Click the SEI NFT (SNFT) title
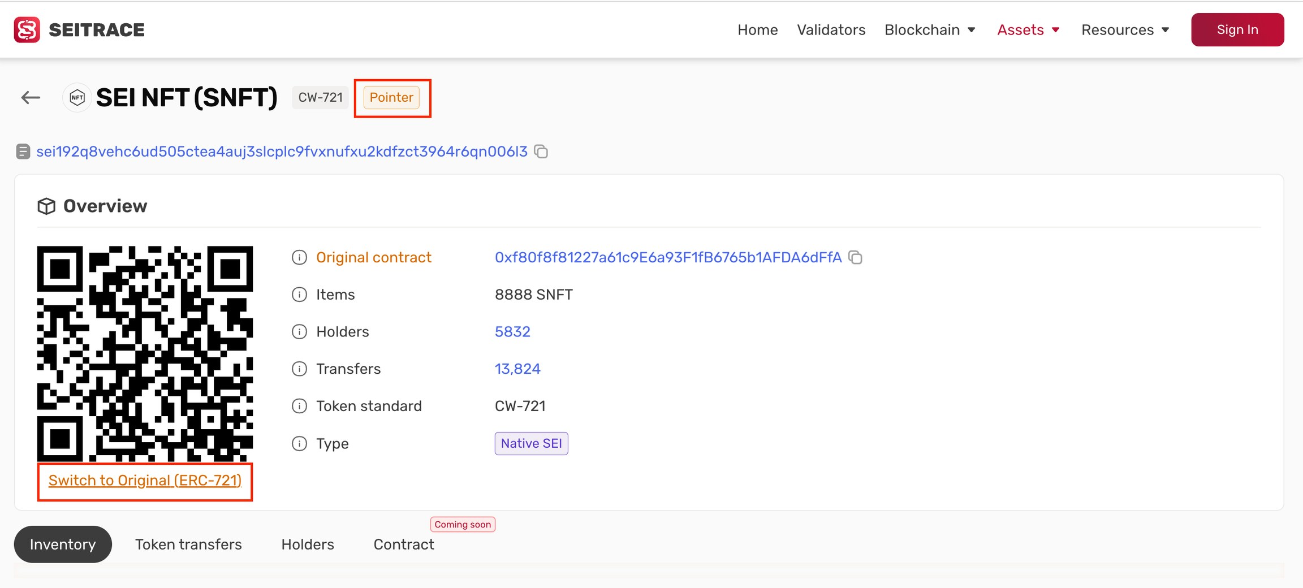This screenshot has width=1303, height=588. [187, 98]
